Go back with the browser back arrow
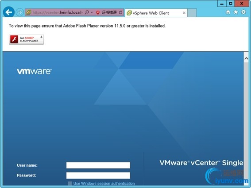This screenshot has height=188, width=251. pos(9,12)
